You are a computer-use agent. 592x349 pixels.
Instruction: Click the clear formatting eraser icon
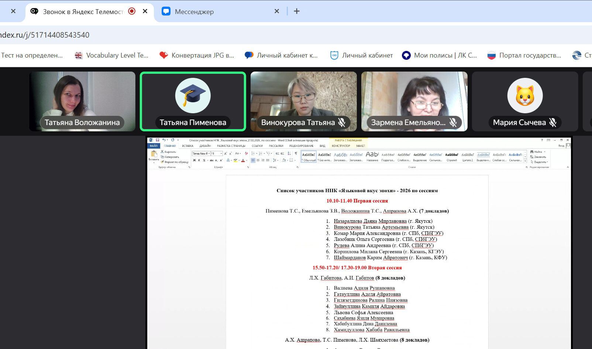pos(246,153)
